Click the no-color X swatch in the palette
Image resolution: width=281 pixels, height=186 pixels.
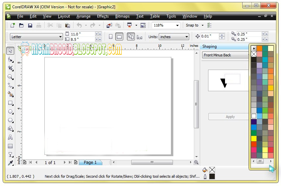[x=254, y=54]
